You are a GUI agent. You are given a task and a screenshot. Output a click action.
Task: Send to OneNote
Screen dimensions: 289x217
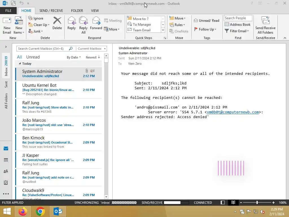(x=179, y=31)
